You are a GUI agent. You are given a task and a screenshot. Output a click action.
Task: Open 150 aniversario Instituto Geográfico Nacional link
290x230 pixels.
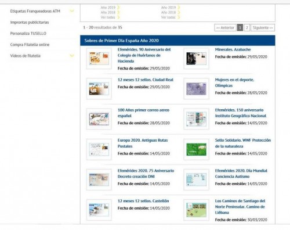coord(241,113)
